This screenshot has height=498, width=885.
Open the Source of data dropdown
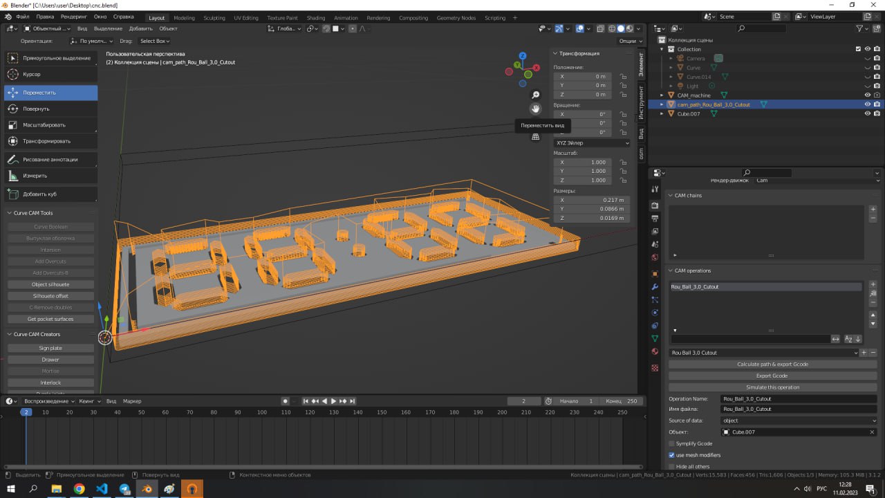point(799,421)
